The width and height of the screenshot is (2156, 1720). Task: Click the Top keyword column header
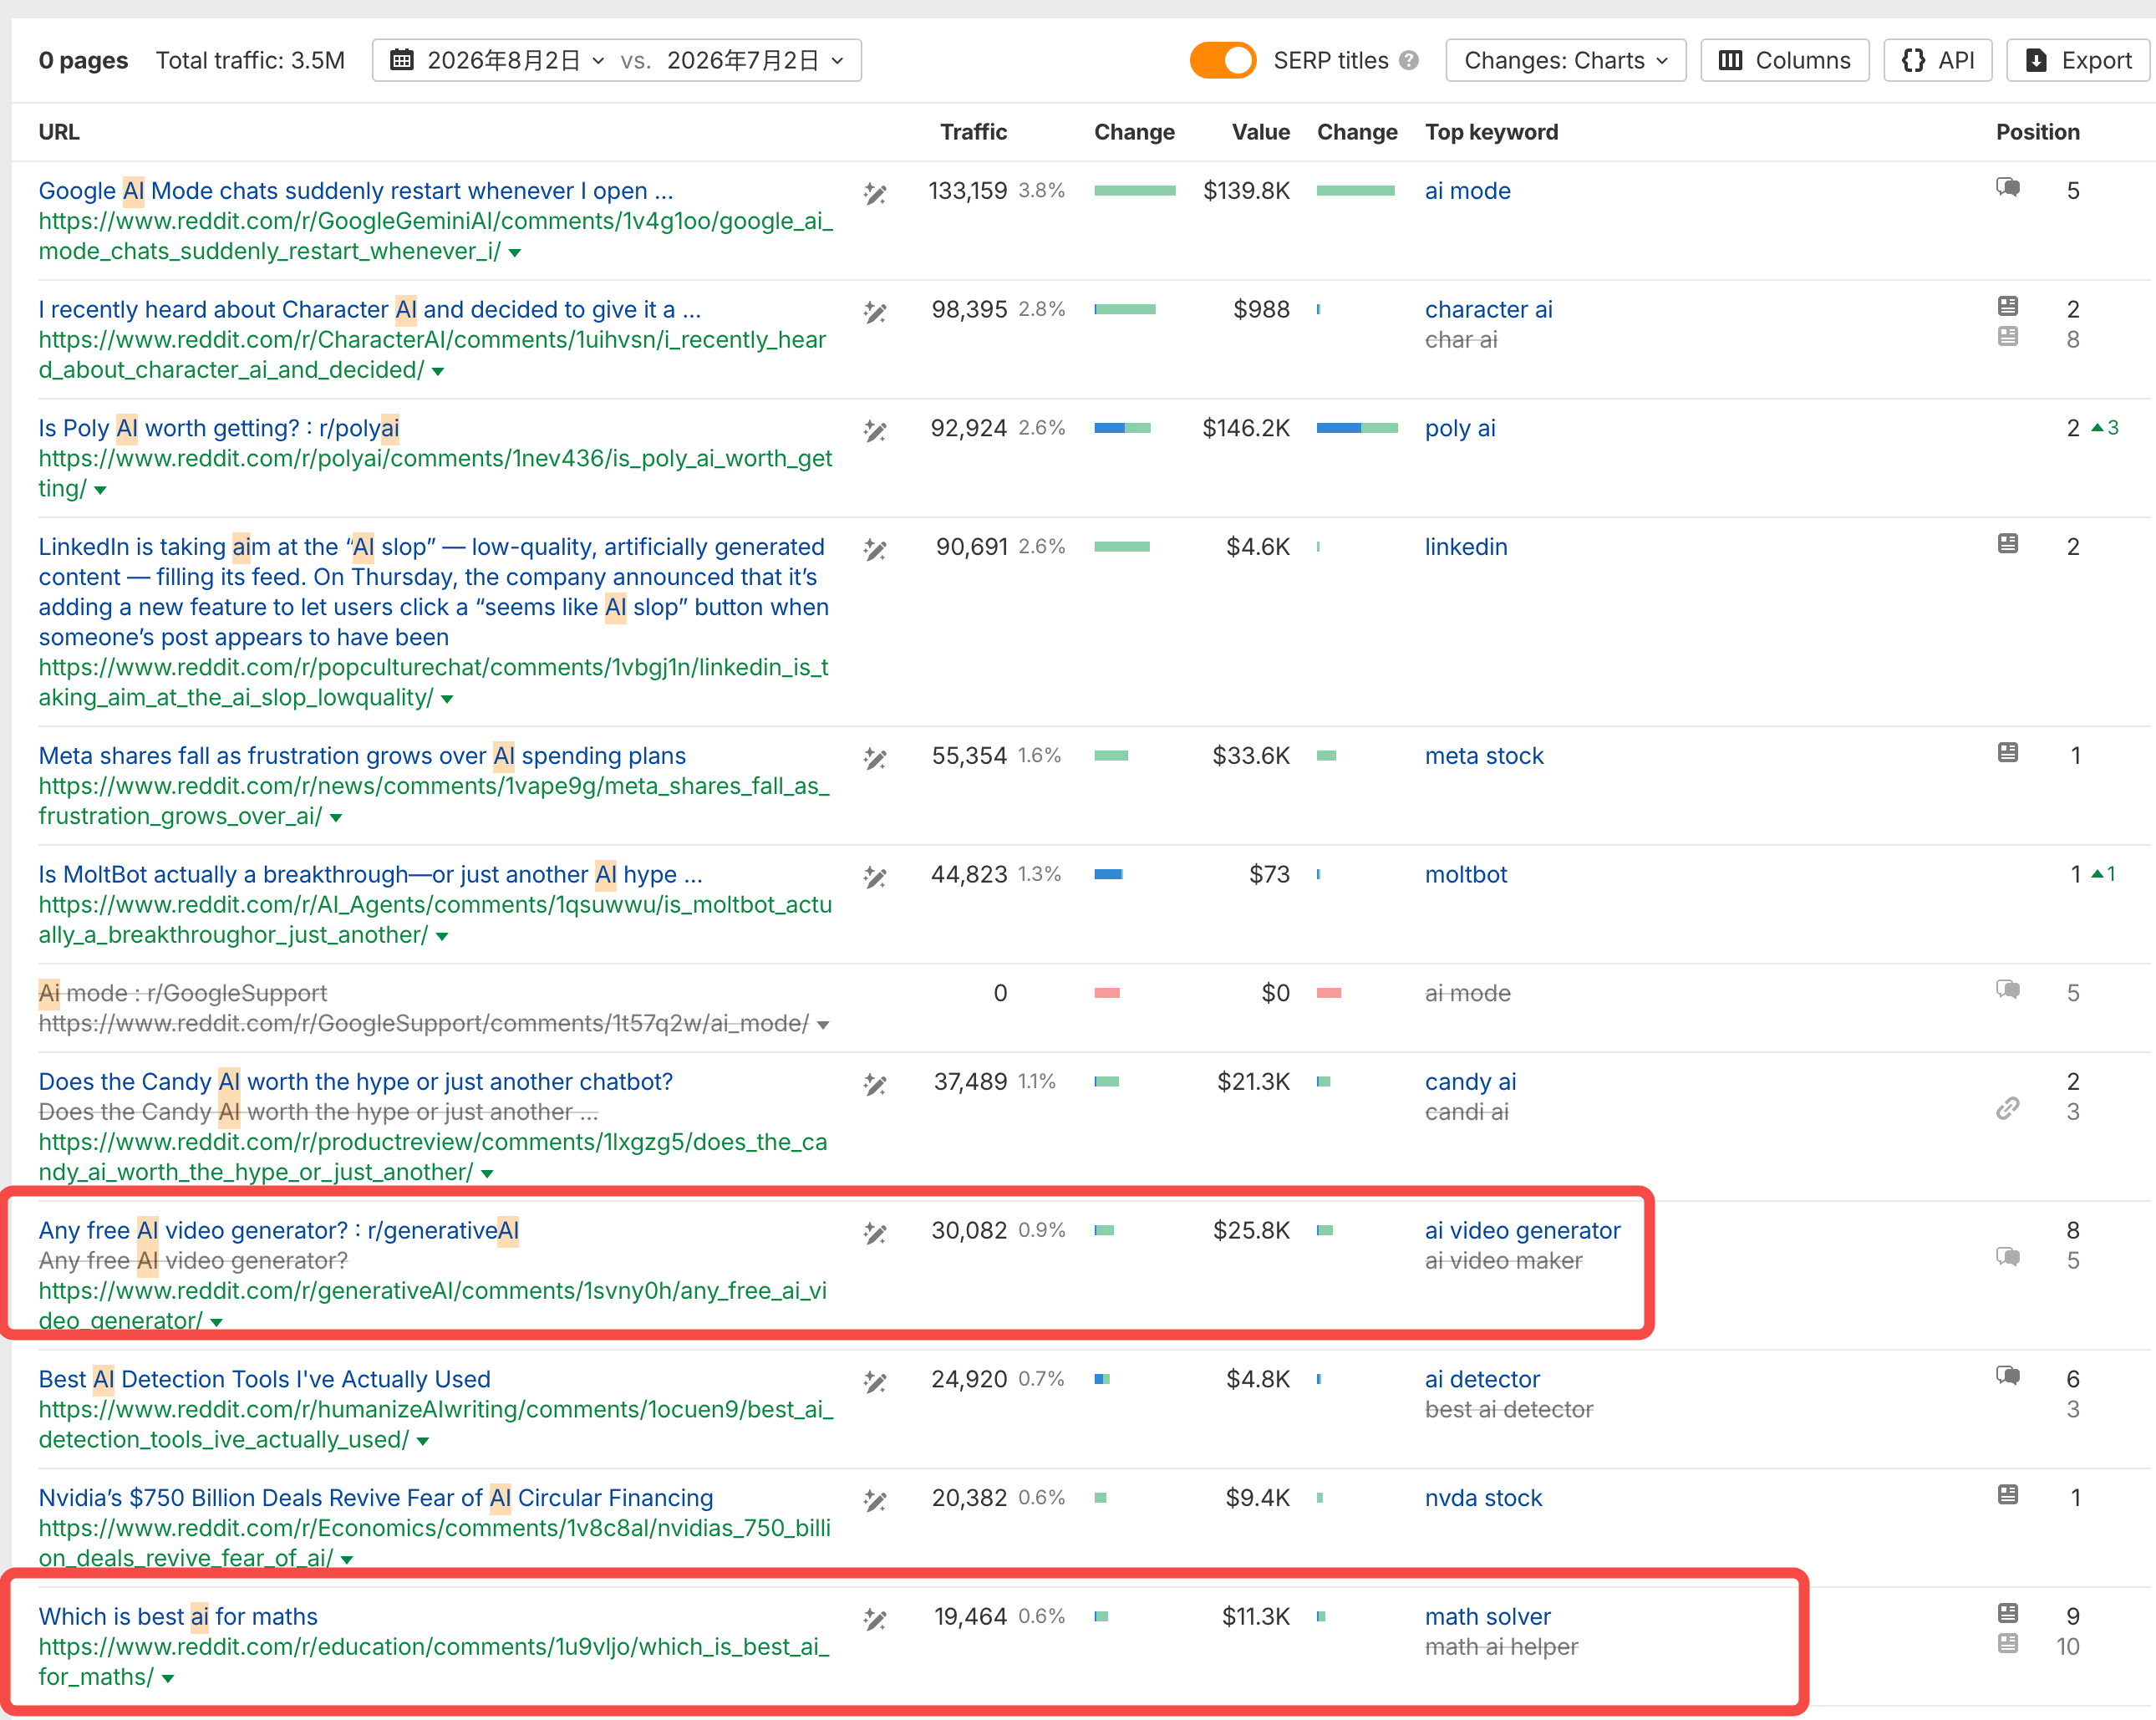click(x=1492, y=132)
